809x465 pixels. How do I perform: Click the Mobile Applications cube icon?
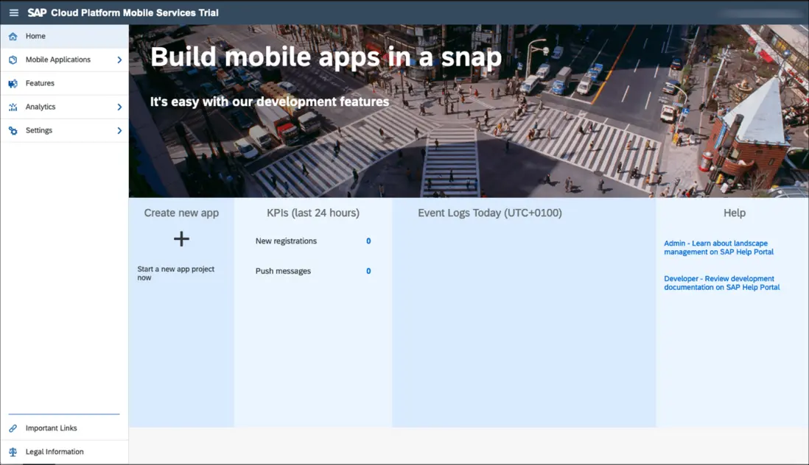coord(13,60)
